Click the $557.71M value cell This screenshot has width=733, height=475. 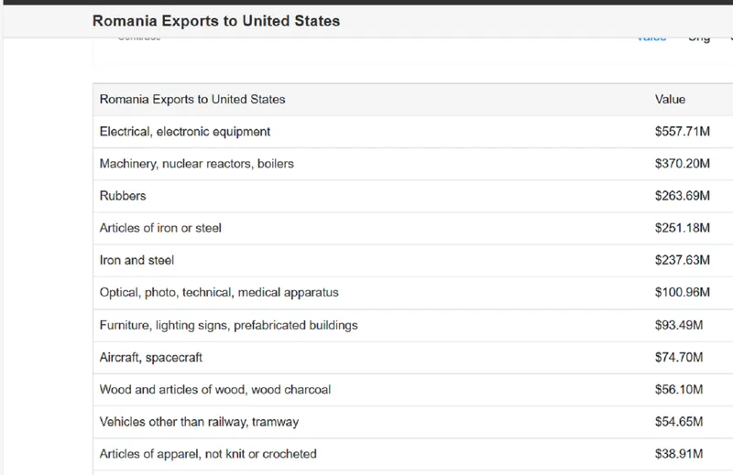click(682, 132)
